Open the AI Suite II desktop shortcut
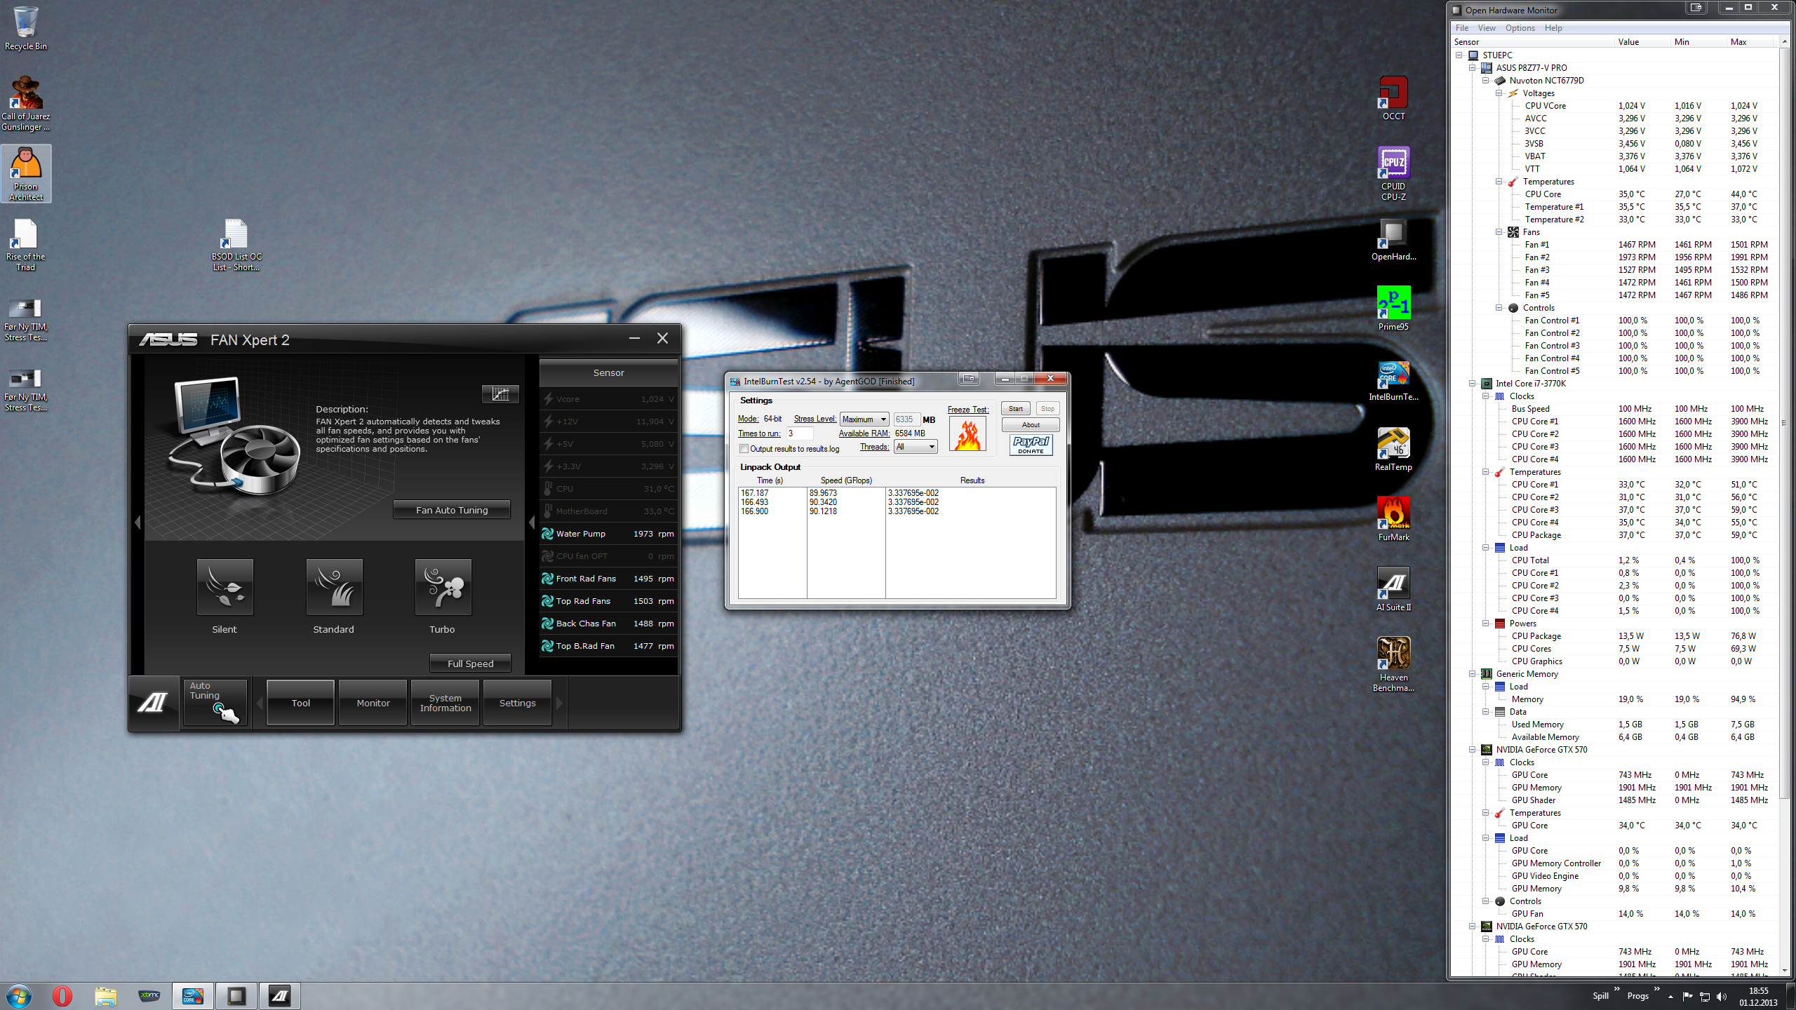The width and height of the screenshot is (1796, 1010). tap(1393, 590)
